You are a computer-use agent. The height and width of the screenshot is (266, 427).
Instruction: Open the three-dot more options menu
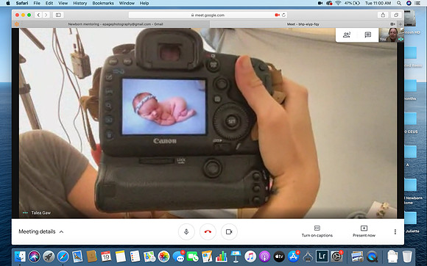point(395,231)
